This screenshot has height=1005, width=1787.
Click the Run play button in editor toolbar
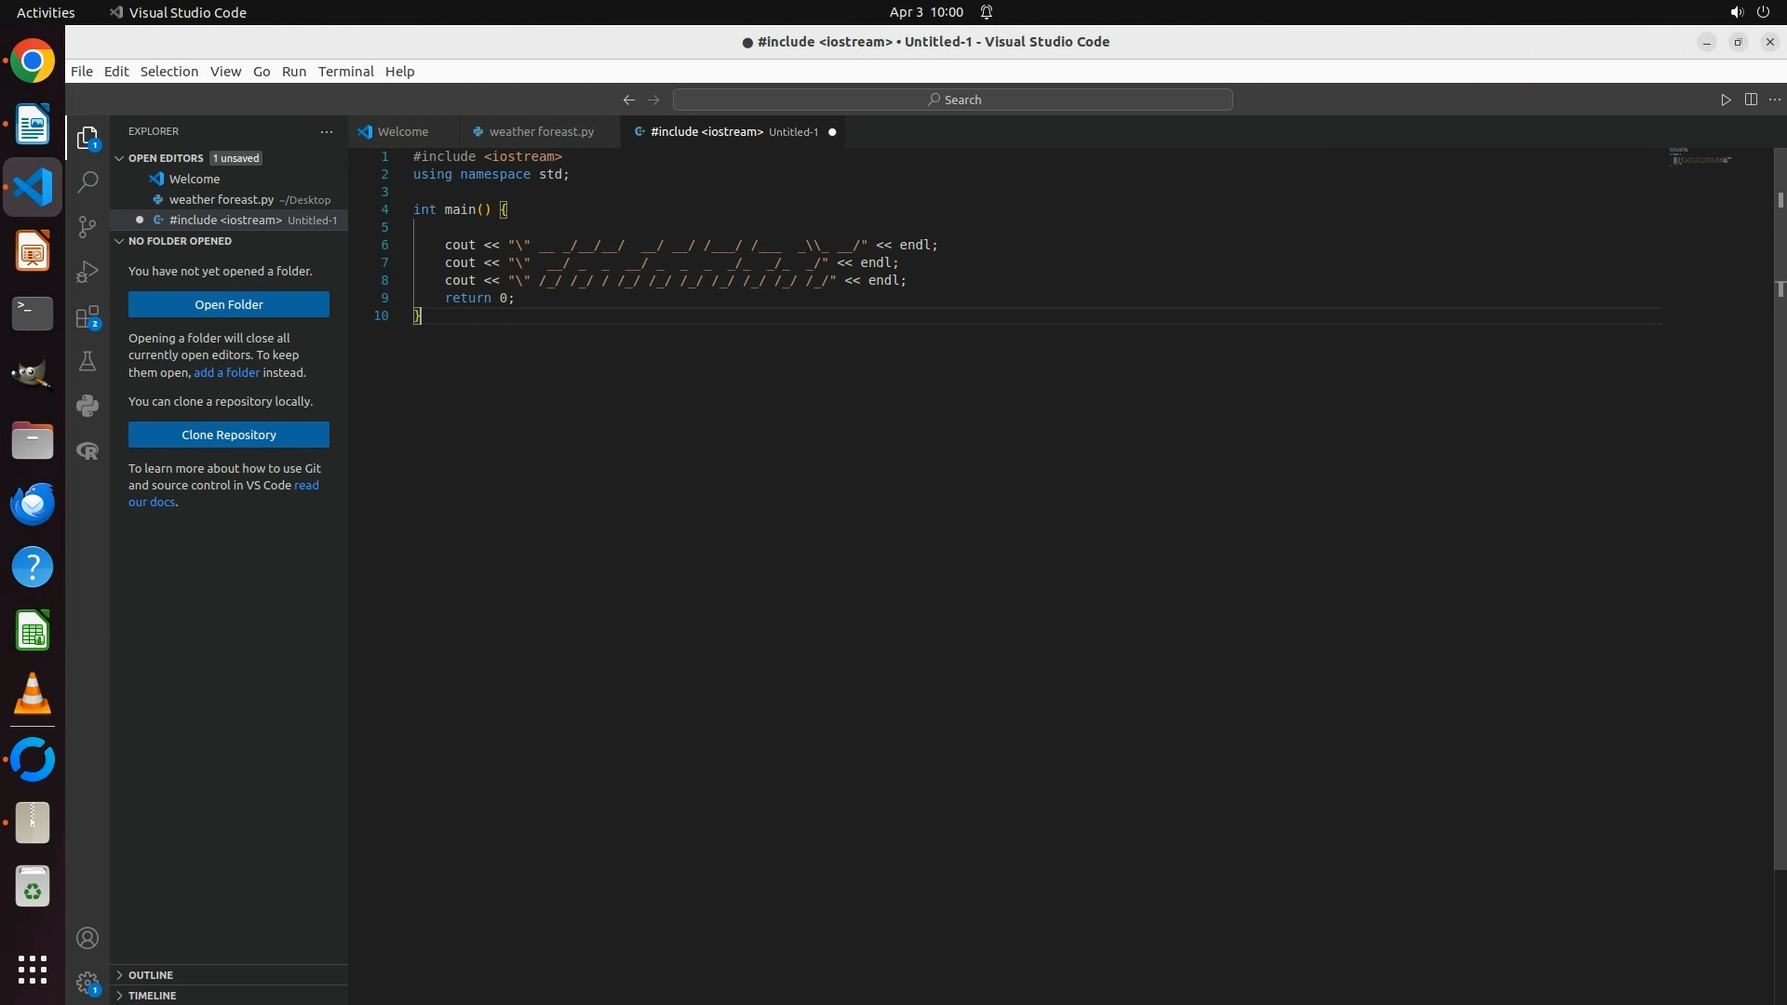[x=1726, y=100]
